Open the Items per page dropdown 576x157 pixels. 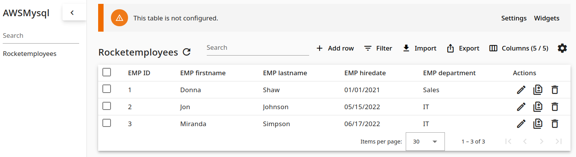[425, 142]
